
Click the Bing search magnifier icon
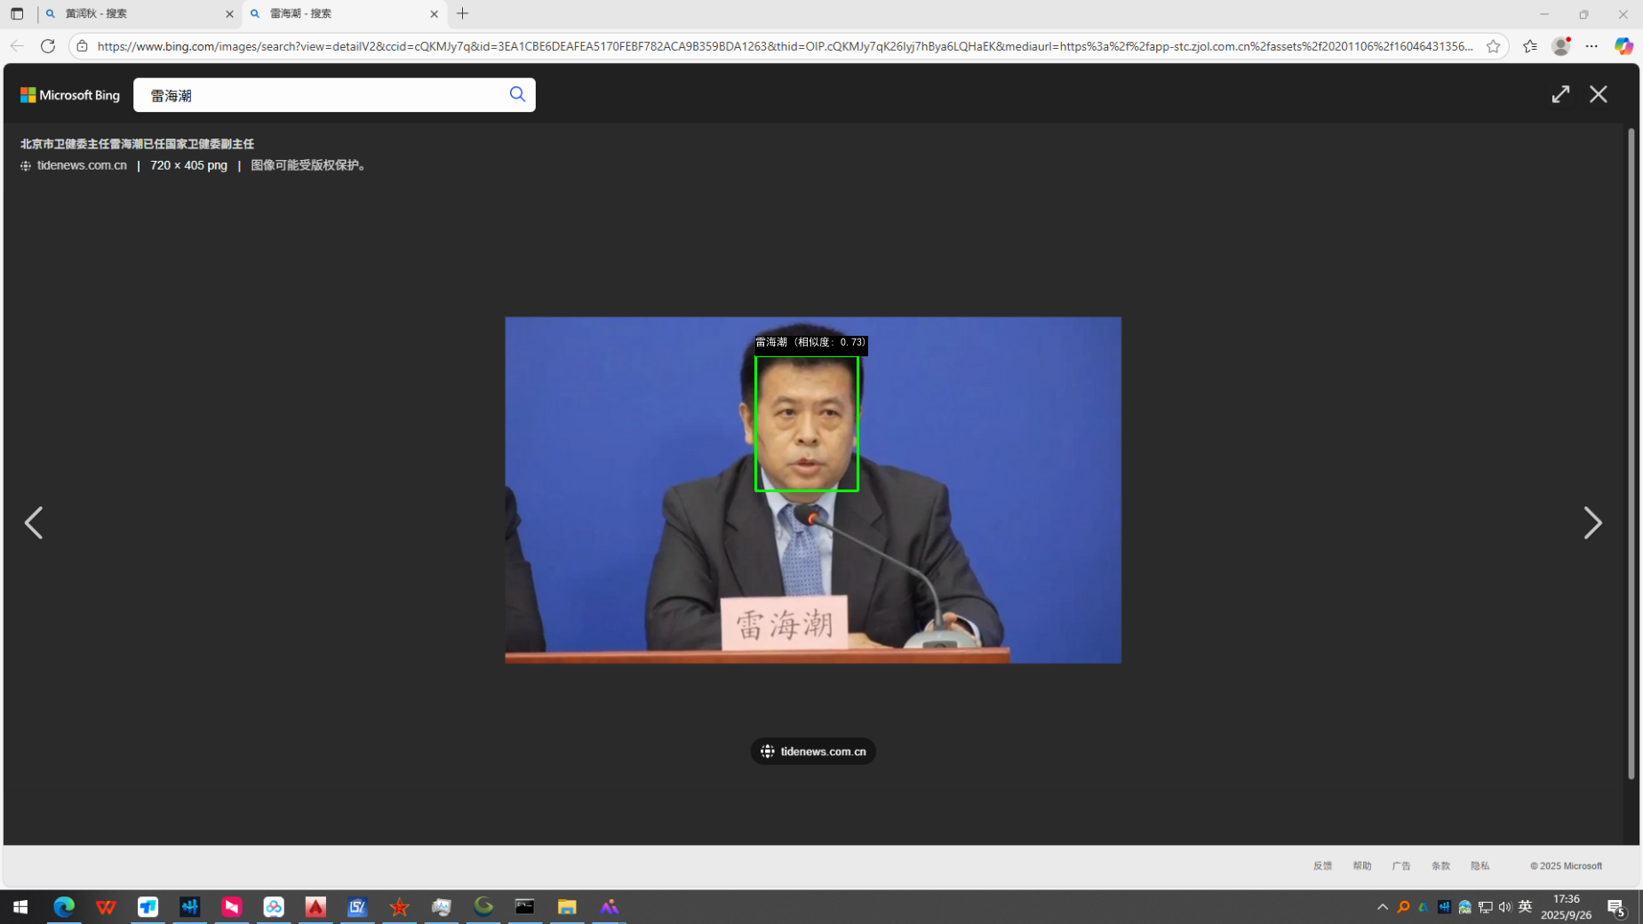[x=517, y=94]
